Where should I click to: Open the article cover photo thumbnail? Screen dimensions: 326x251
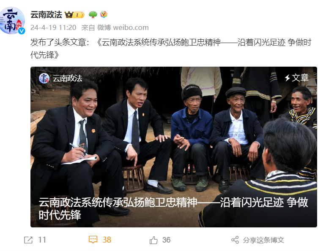(x=174, y=147)
